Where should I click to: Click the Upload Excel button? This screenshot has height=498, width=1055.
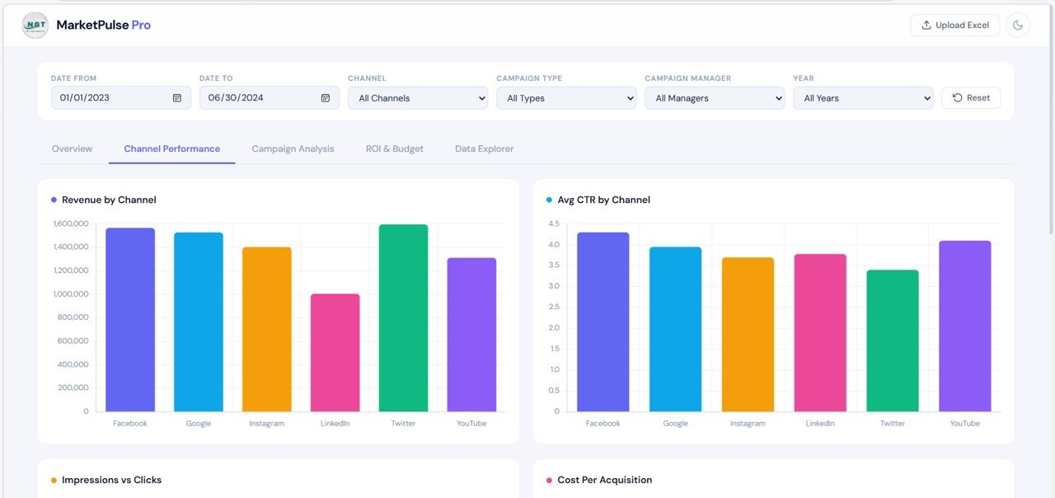(x=954, y=25)
